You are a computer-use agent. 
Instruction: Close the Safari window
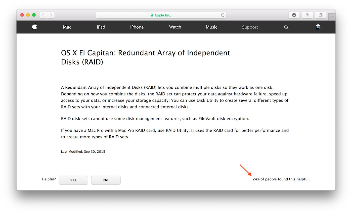pyautogui.click(x=22, y=15)
